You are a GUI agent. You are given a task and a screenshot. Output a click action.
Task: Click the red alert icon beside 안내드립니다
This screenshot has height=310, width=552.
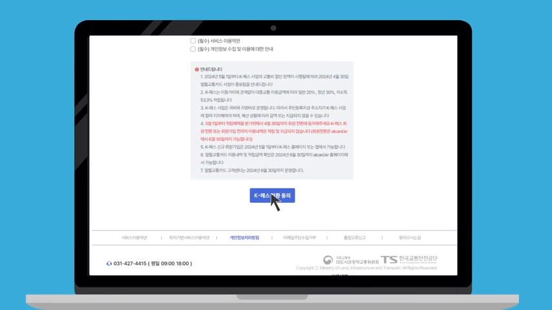point(196,70)
